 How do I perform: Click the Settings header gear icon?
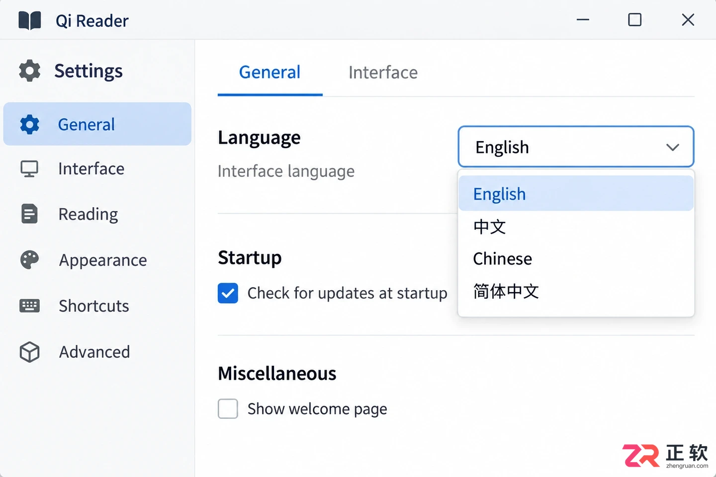[30, 71]
